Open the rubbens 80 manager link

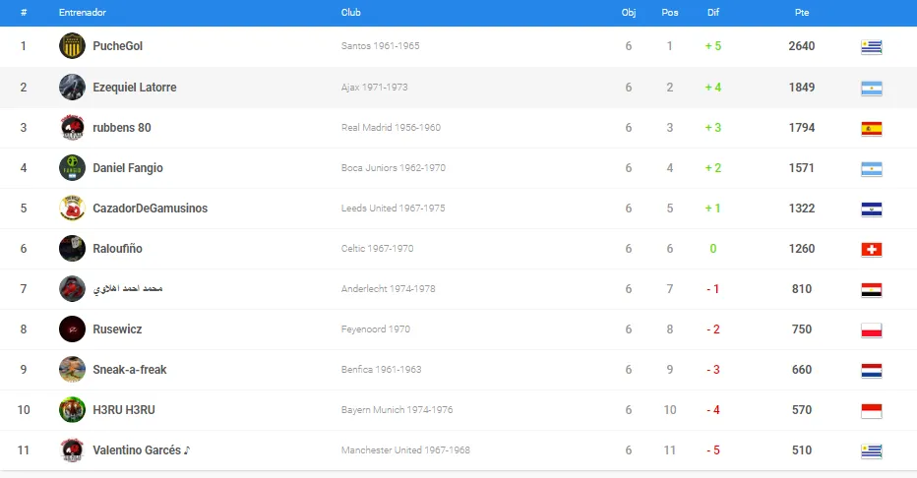122,128
